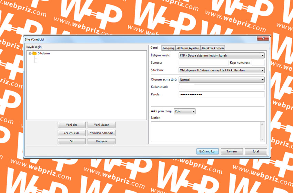Viewport: 293px width, 193px height.
Task: Select the Sitelerim folder icon
Action: click(x=34, y=53)
